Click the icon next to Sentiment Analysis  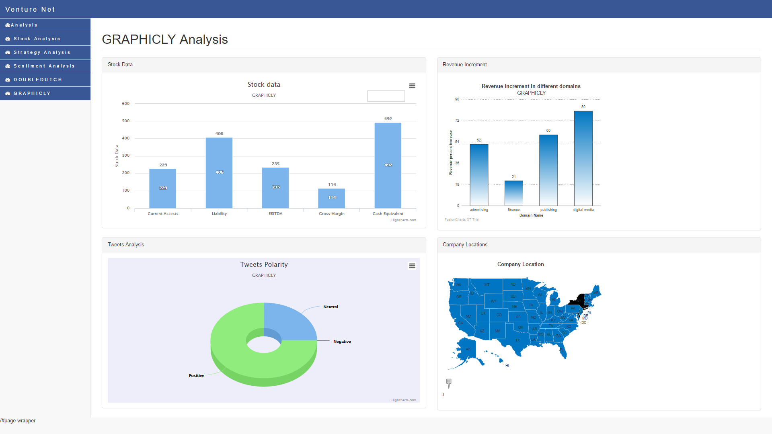click(x=8, y=66)
